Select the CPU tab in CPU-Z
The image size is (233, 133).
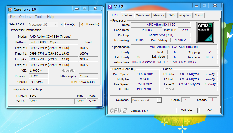click(x=115, y=15)
